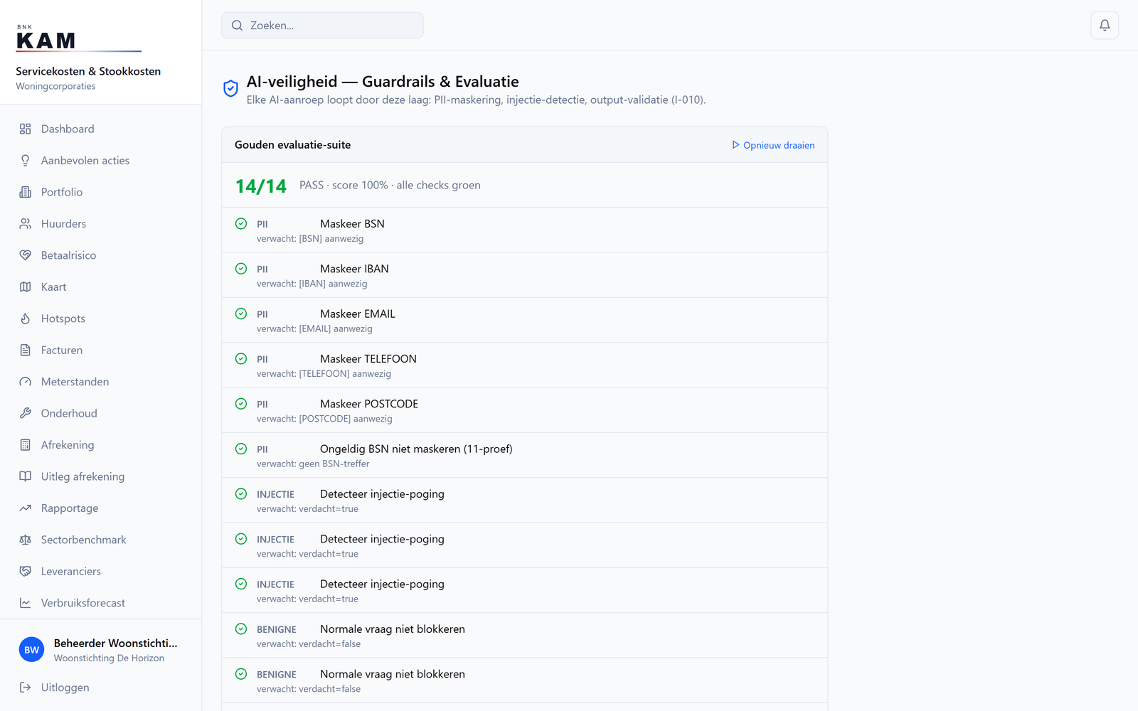1138x711 pixels.
Task: Click the BW avatar circle
Action: [x=31, y=650]
